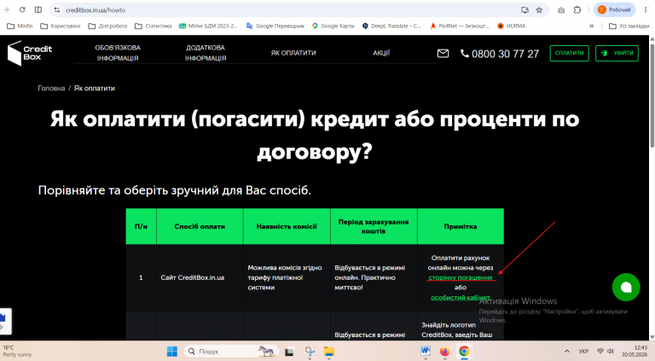Click the page vertical scrollbar thumb
655x361 pixels.
click(652, 96)
